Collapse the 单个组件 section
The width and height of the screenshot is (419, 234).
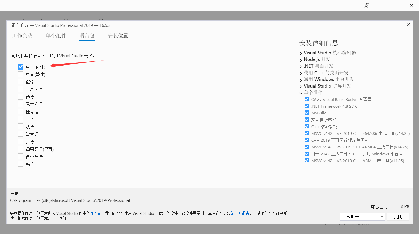click(x=301, y=93)
